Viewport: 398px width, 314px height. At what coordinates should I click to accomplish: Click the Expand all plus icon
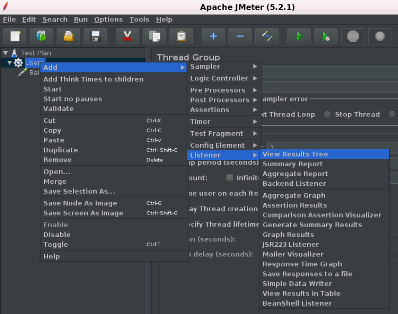[213, 36]
